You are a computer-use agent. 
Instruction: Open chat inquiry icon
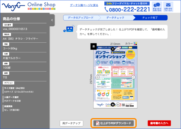(x=157, y=7)
